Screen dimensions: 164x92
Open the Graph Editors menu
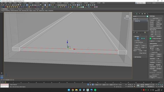[45, 3]
